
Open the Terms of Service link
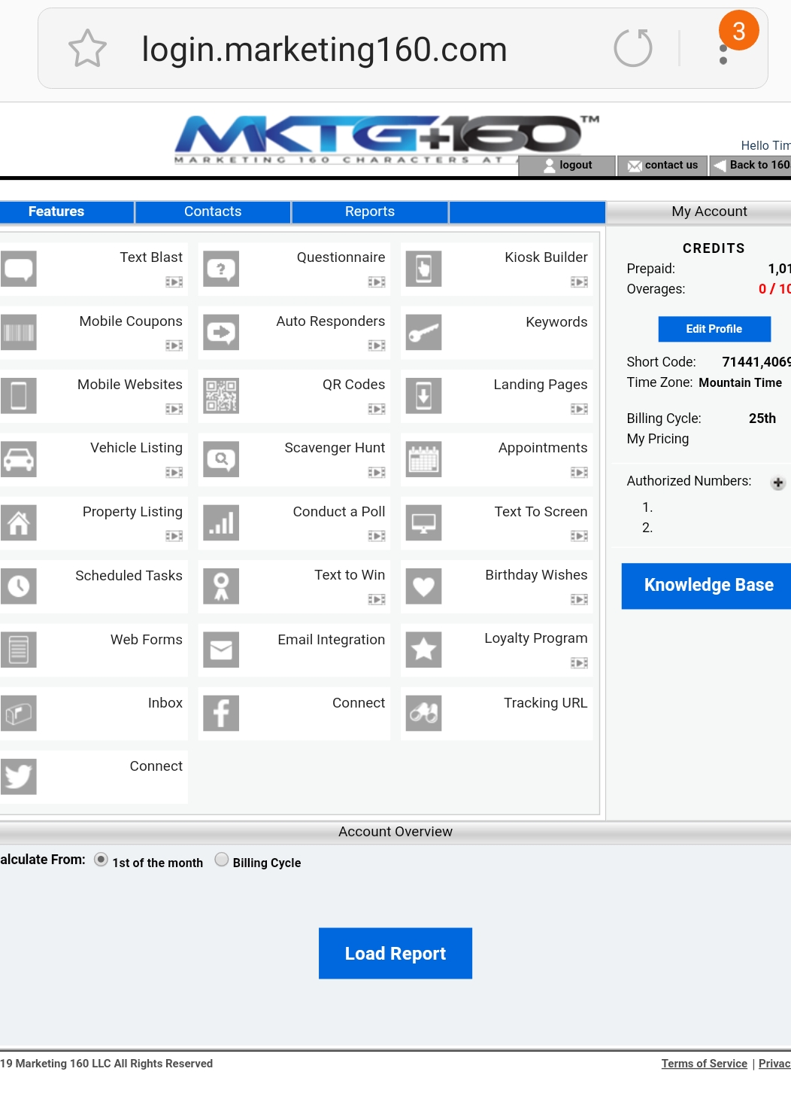coord(705,1064)
